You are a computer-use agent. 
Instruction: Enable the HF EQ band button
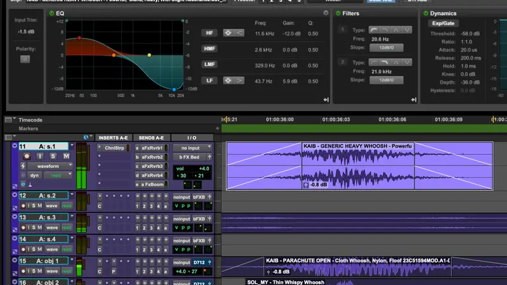[x=209, y=33]
